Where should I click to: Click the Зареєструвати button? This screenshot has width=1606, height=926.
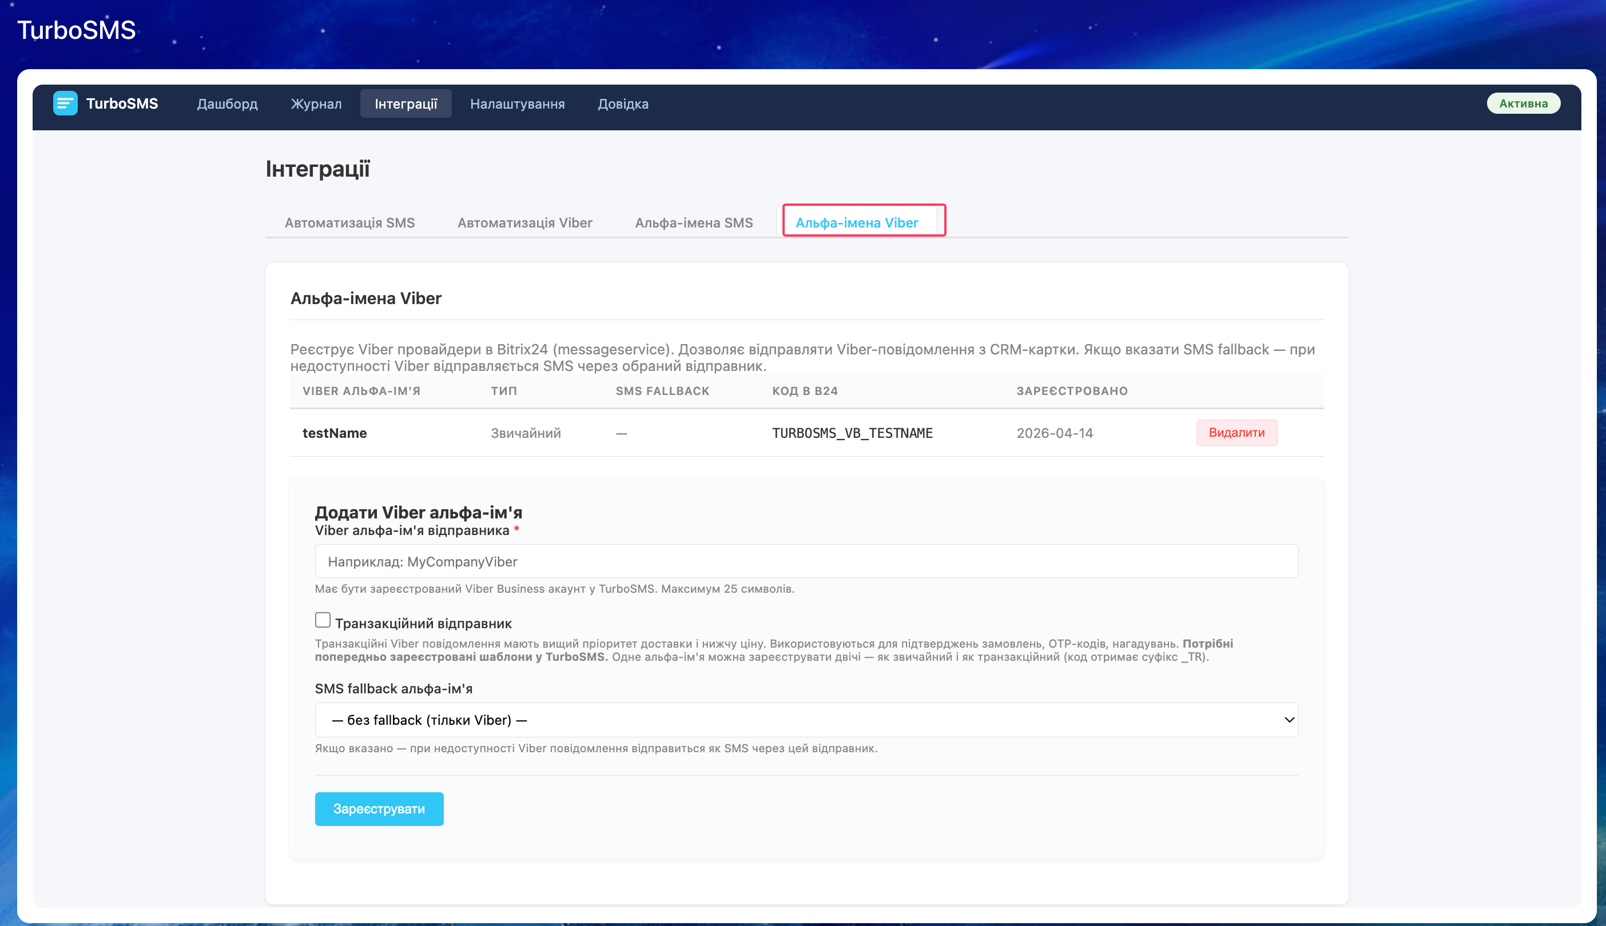pos(379,809)
